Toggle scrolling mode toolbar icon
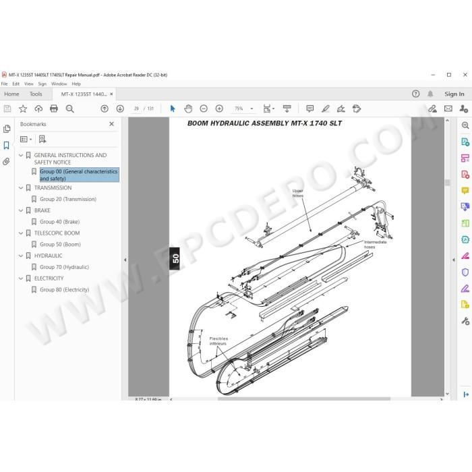The height and width of the screenshot is (472, 472). (x=287, y=109)
